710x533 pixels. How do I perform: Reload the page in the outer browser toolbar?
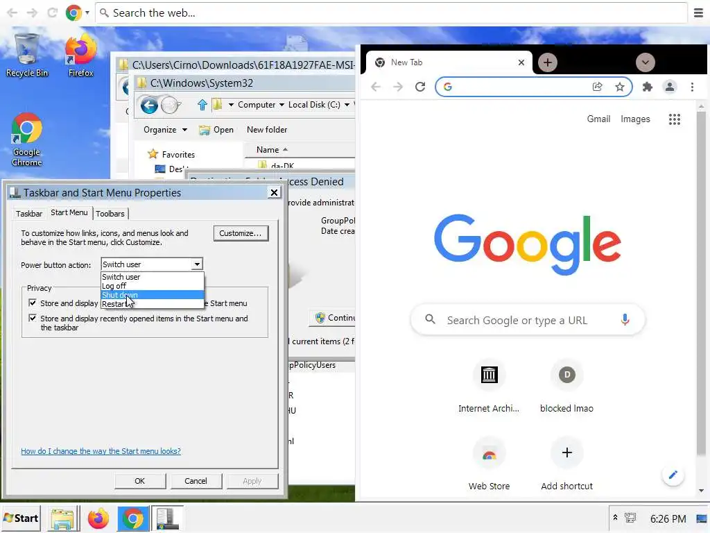tap(53, 12)
